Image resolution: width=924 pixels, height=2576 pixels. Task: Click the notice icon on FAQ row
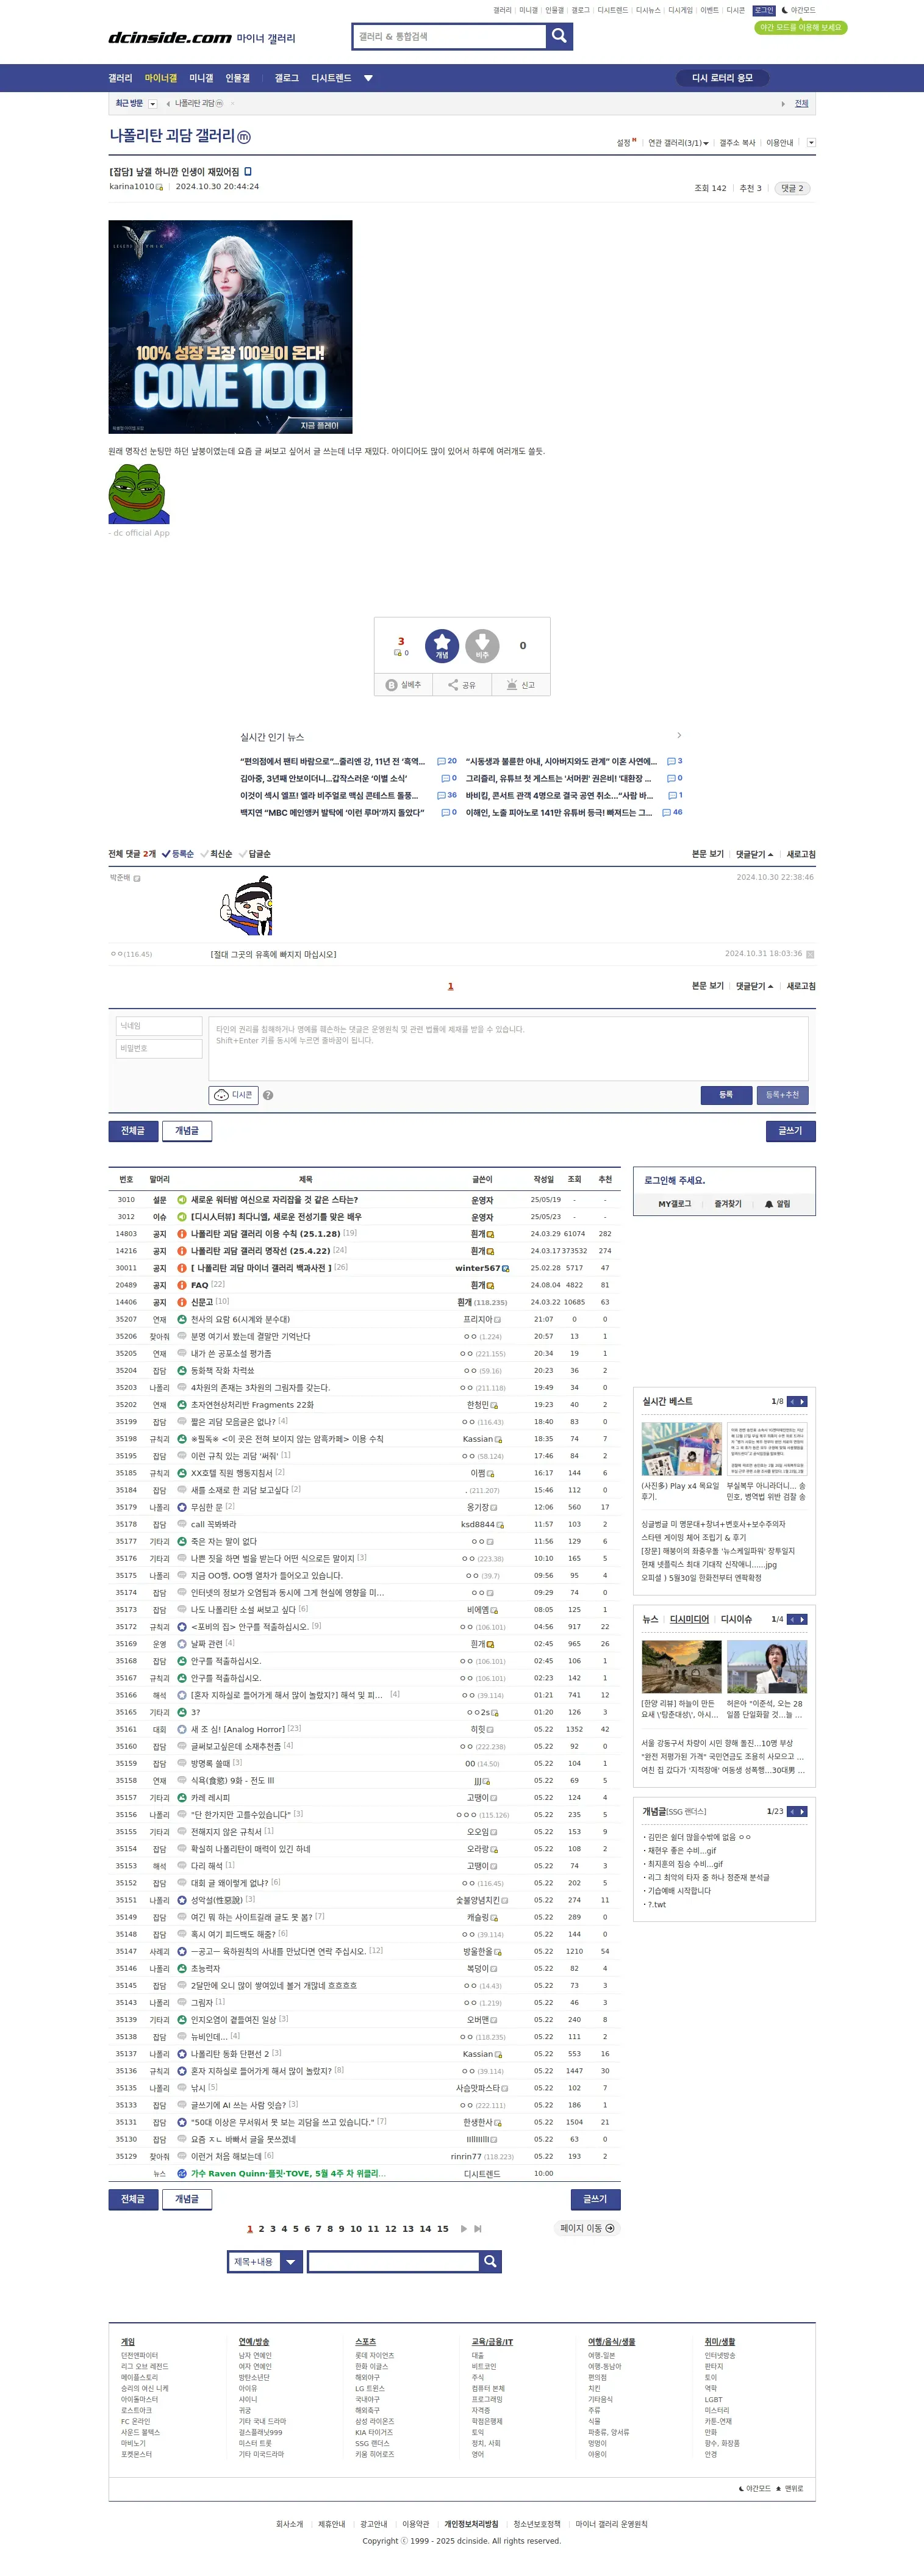[x=182, y=1285]
